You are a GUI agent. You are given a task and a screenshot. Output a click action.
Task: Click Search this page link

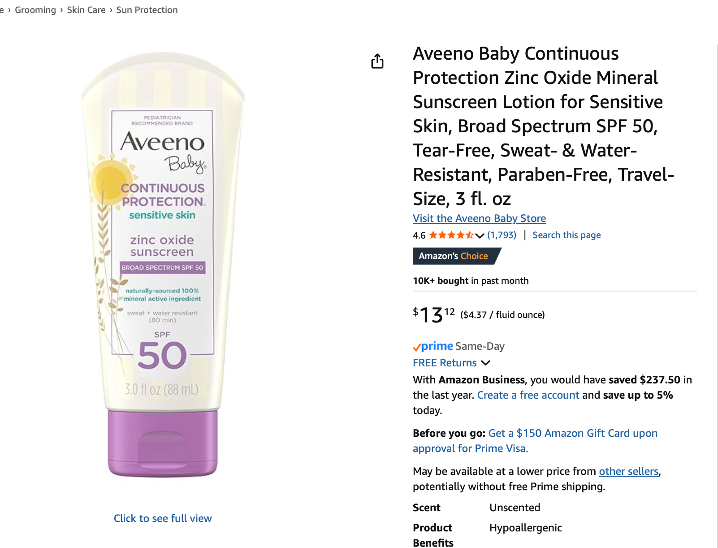tap(567, 235)
